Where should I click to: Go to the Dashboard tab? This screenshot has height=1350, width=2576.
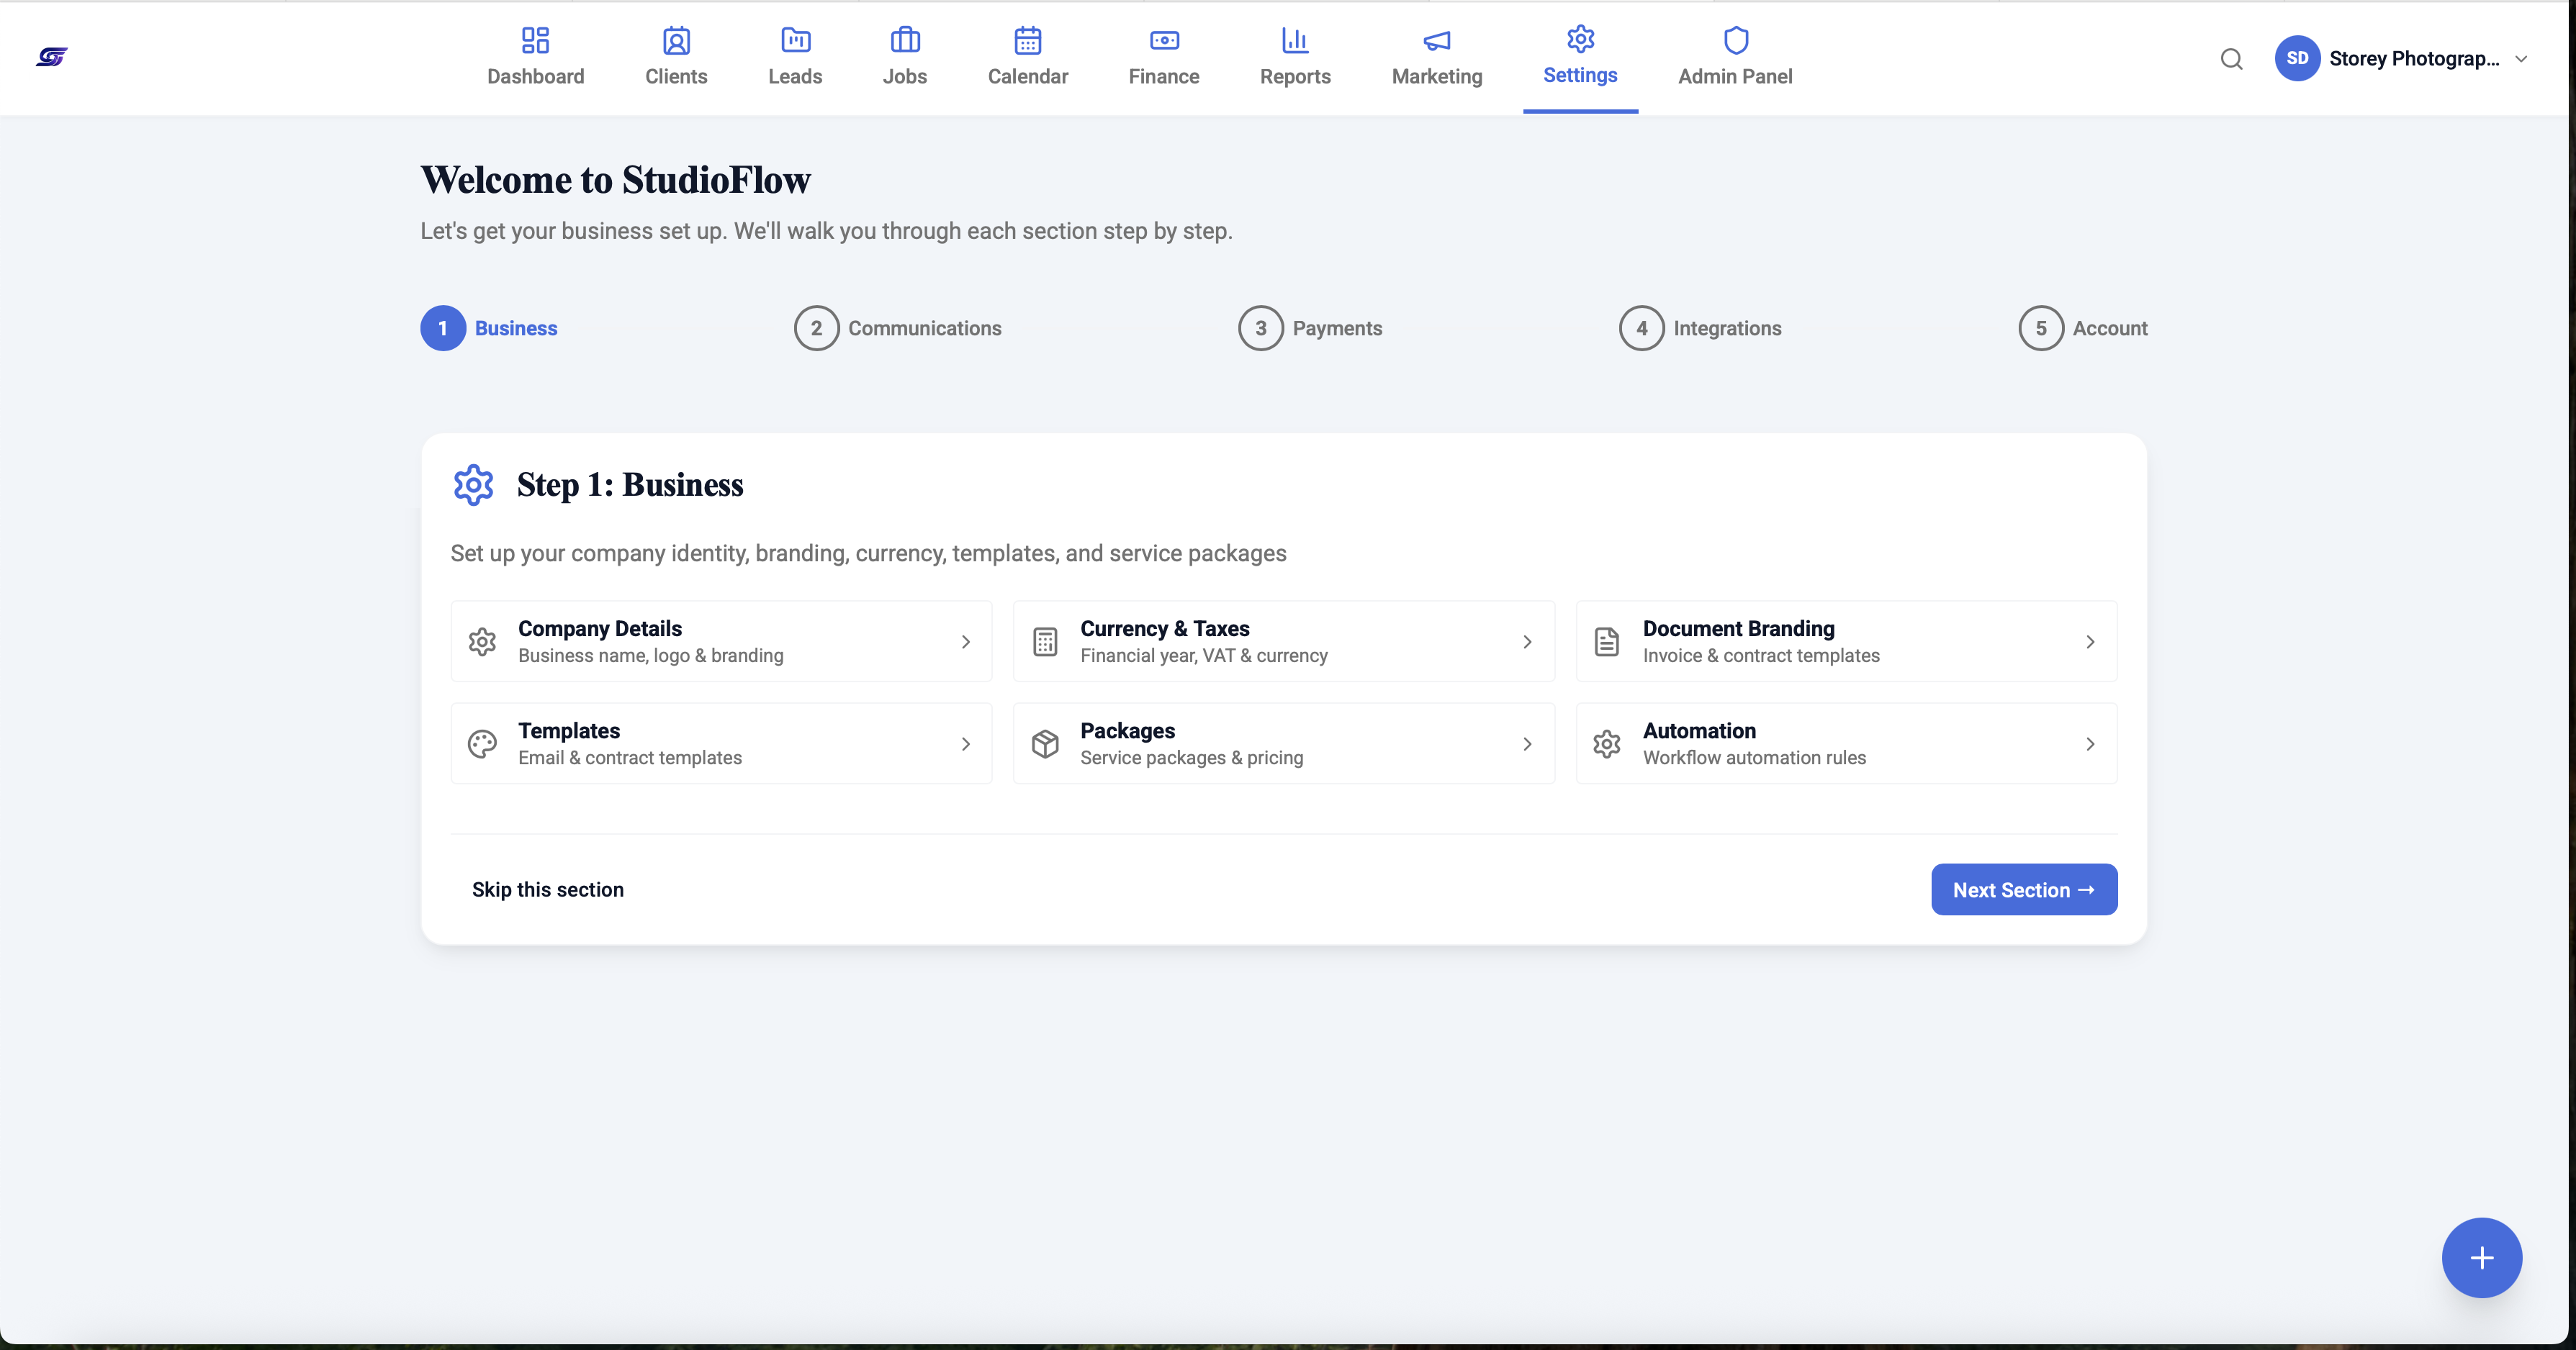pos(535,58)
